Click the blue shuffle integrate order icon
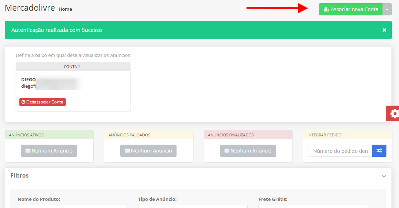 point(379,151)
